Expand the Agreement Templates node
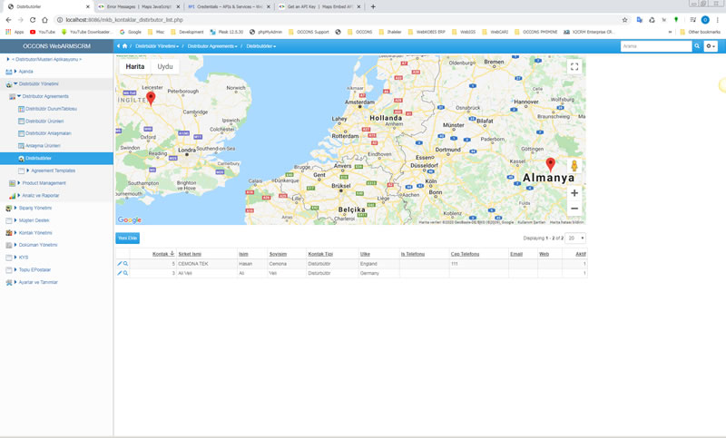 [28, 170]
